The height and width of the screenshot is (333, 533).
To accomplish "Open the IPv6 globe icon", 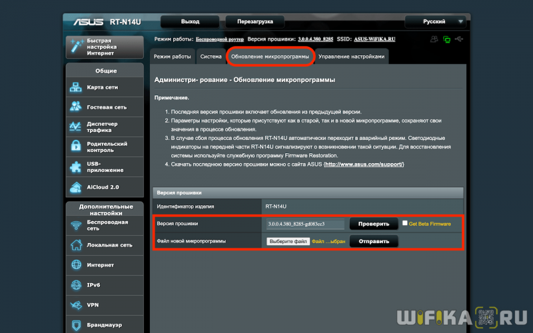I will click(x=76, y=285).
